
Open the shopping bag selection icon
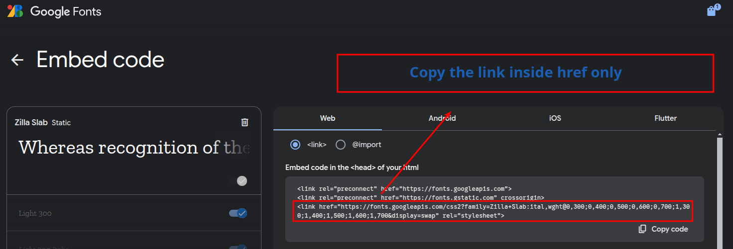pyautogui.click(x=712, y=11)
